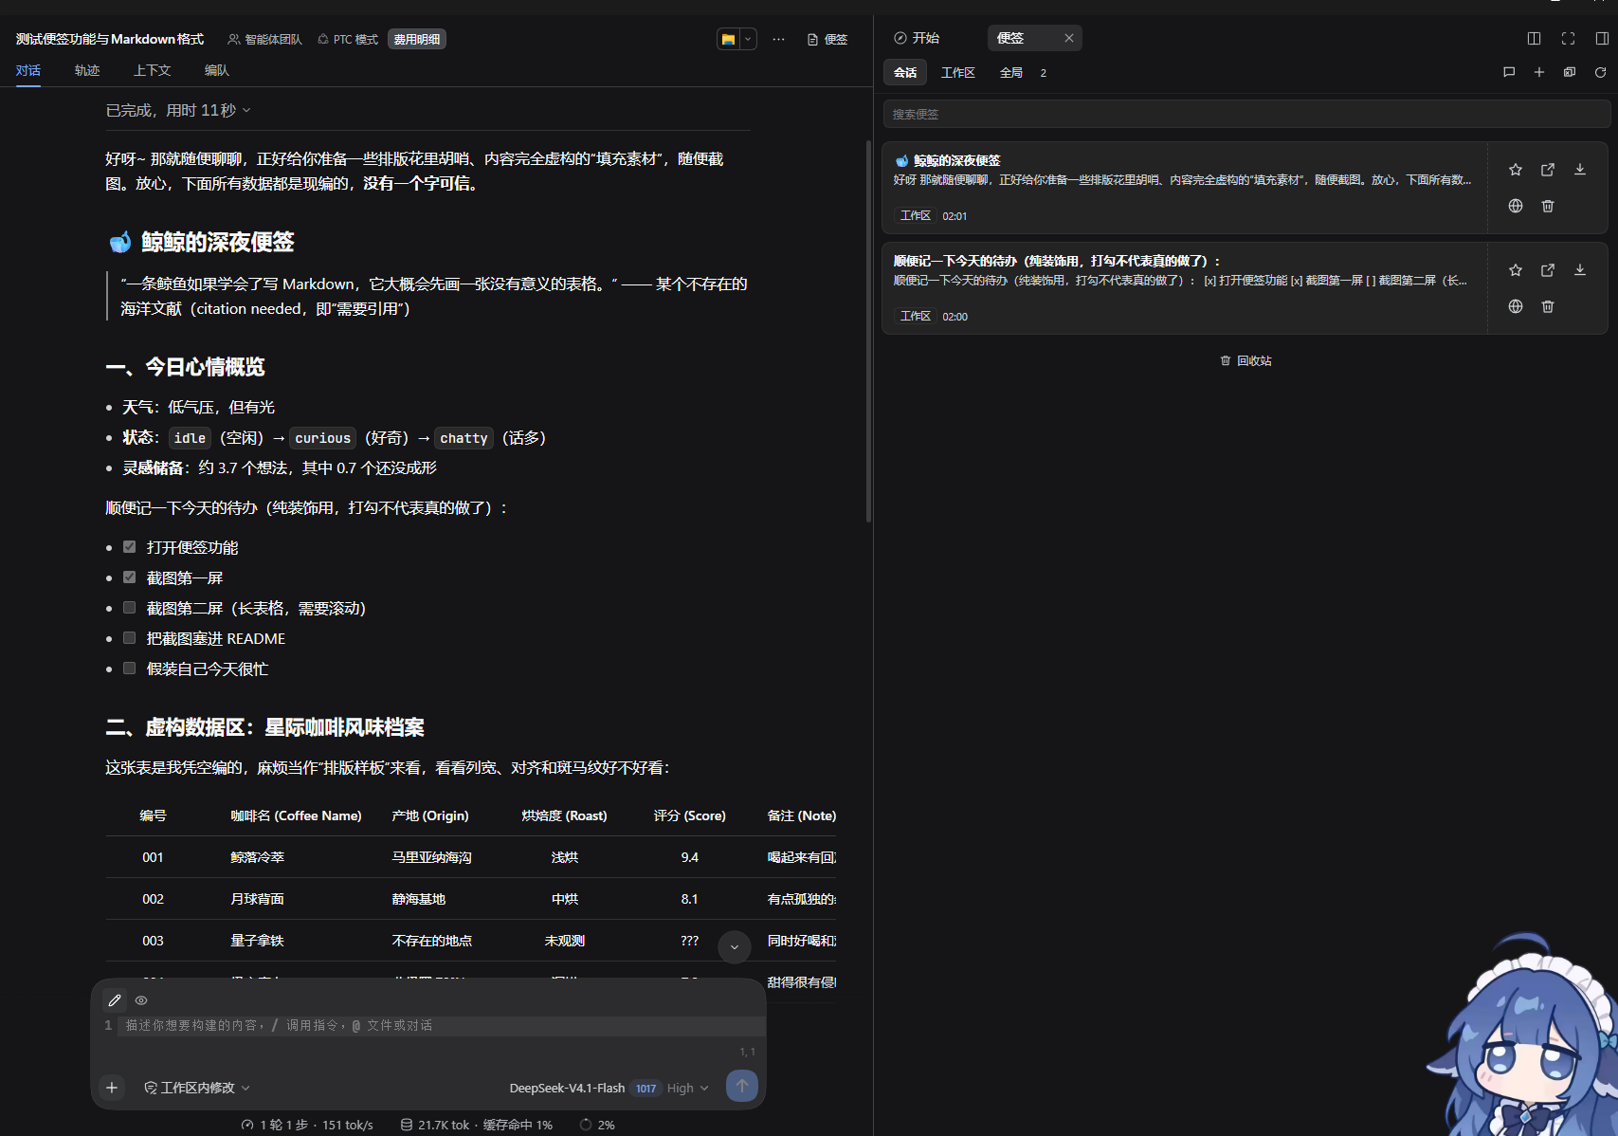The image size is (1618, 1136).
Task: Open the DeepSeek-V4.1-Flash model selector
Action: [567, 1088]
